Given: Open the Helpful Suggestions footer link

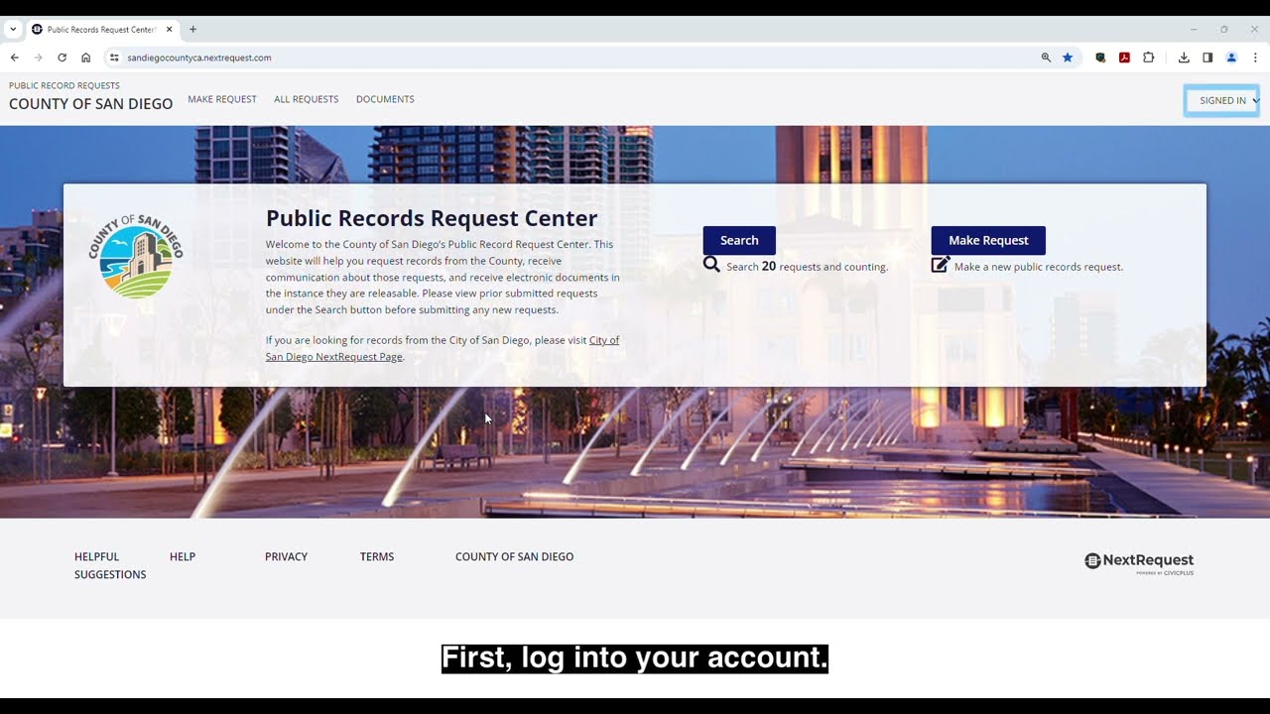Looking at the screenshot, I should [x=110, y=565].
